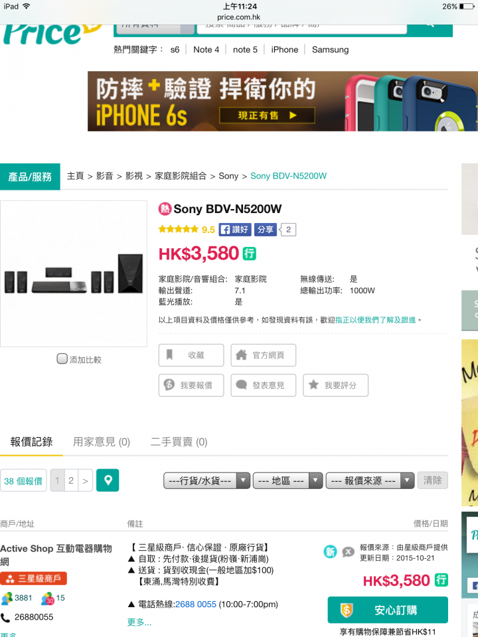Click 我要報價 to submit a price
This screenshot has height=637, width=478.
[191, 385]
